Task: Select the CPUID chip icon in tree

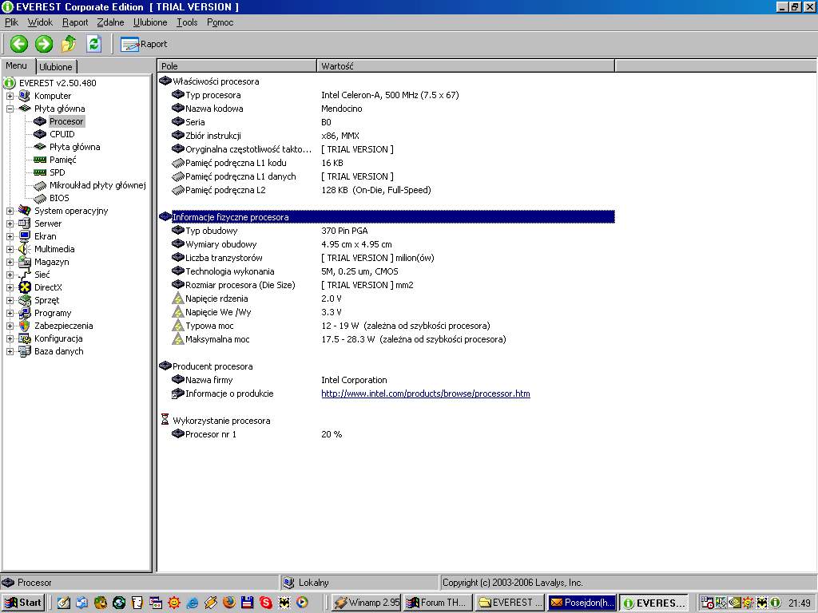Action: point(40,134)
